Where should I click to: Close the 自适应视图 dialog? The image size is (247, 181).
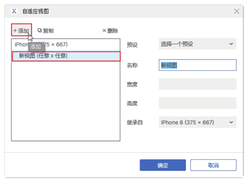click(x=237, y=11)
